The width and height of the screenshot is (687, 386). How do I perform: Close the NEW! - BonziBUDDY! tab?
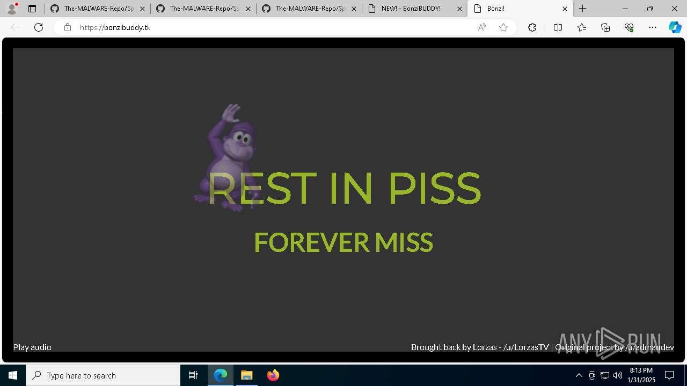click(x=459, y=9)
